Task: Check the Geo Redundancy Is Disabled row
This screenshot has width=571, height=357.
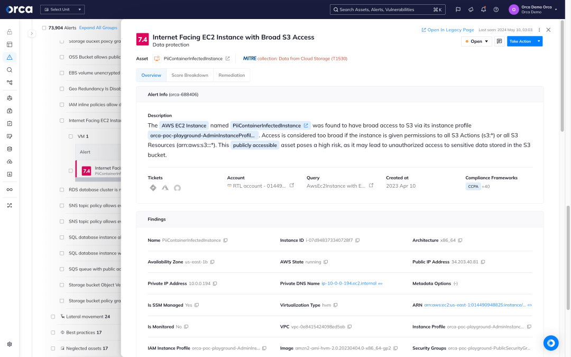Action: [62, 88]
